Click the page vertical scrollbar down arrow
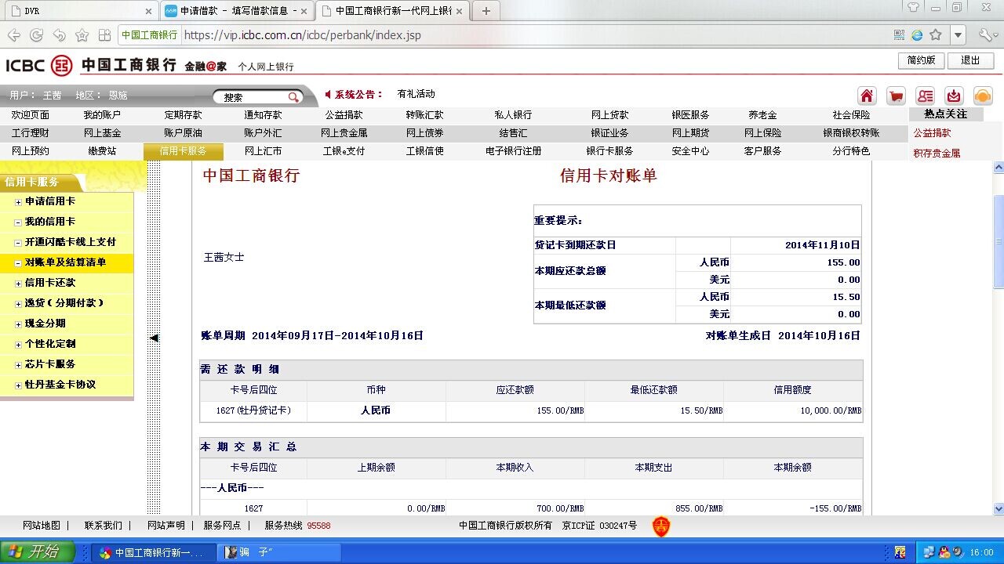1004x564 pixels. [x=999, y=508]
